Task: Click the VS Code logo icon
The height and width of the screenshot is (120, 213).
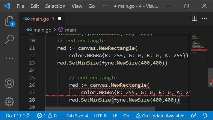Action: pyautogui.click(x=7, y=6)
